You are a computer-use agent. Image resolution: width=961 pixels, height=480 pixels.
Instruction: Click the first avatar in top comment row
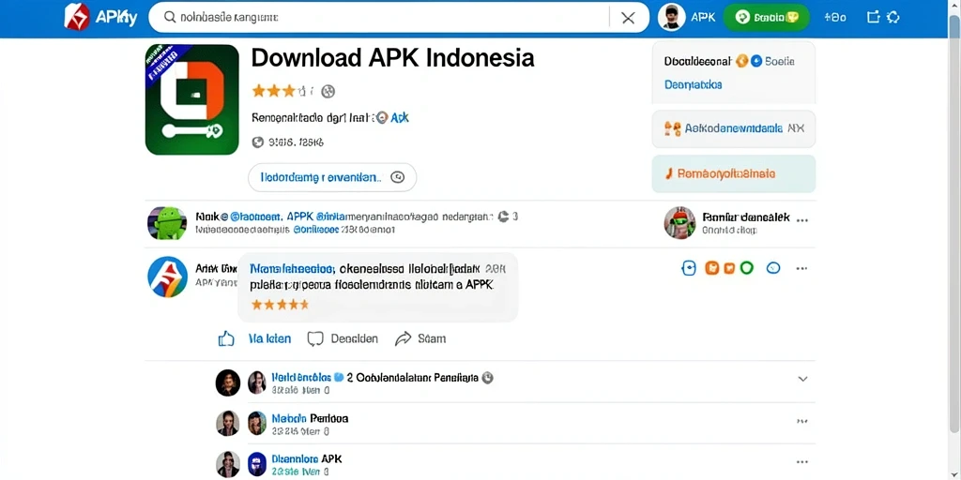227,382
